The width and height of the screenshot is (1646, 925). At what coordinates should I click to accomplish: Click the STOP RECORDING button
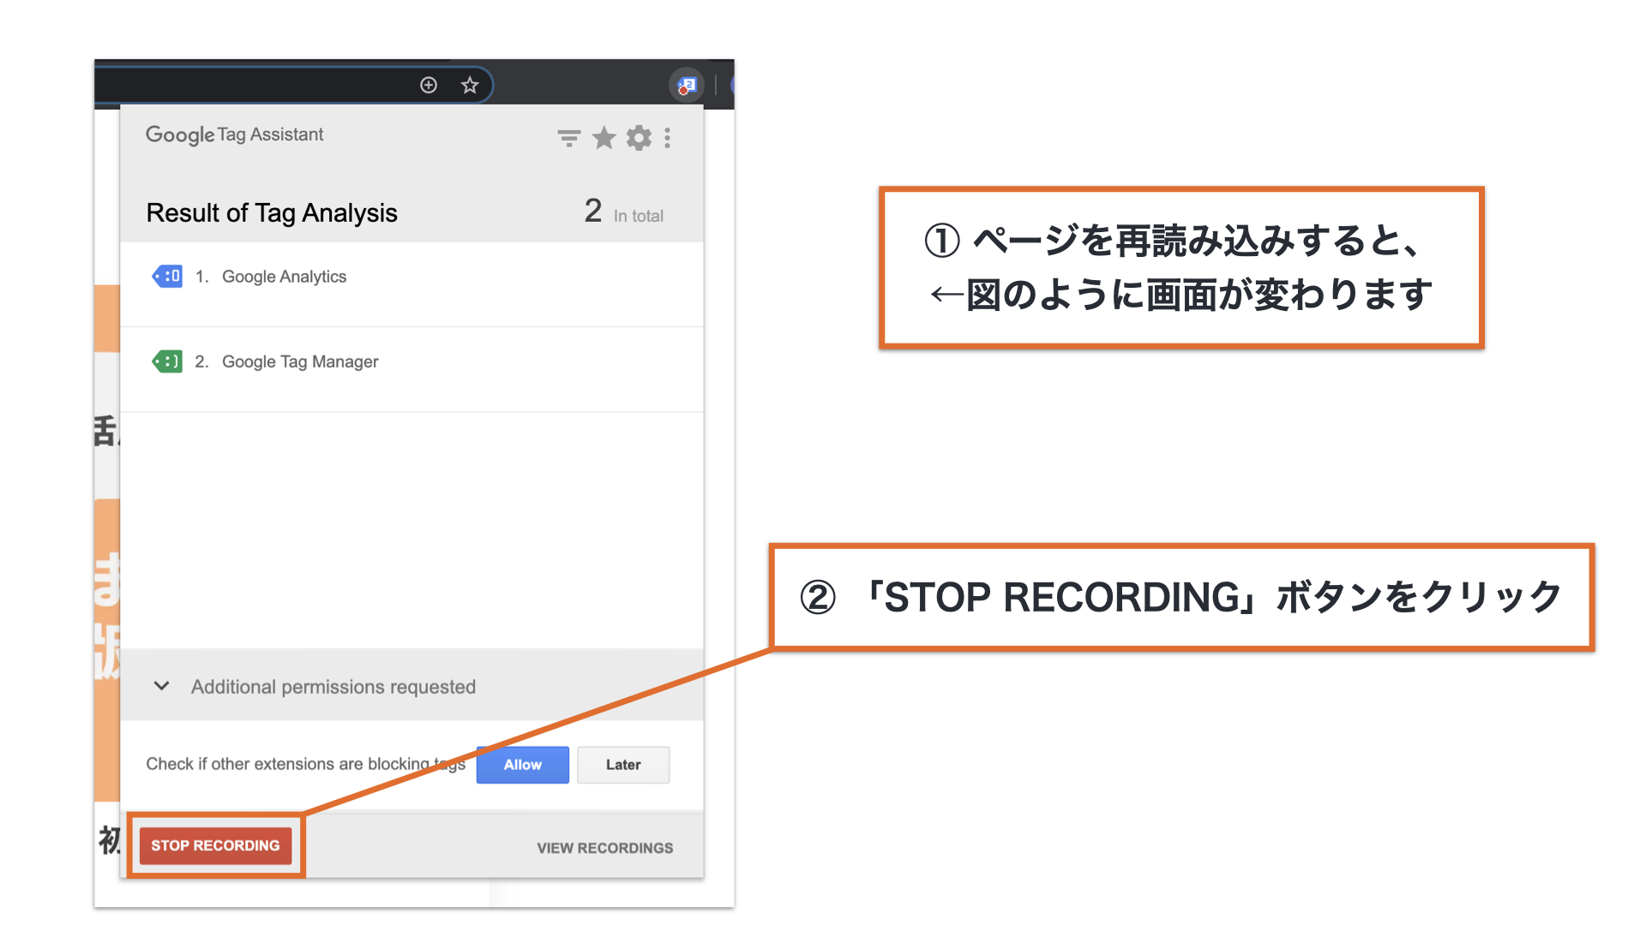point(215,845)
